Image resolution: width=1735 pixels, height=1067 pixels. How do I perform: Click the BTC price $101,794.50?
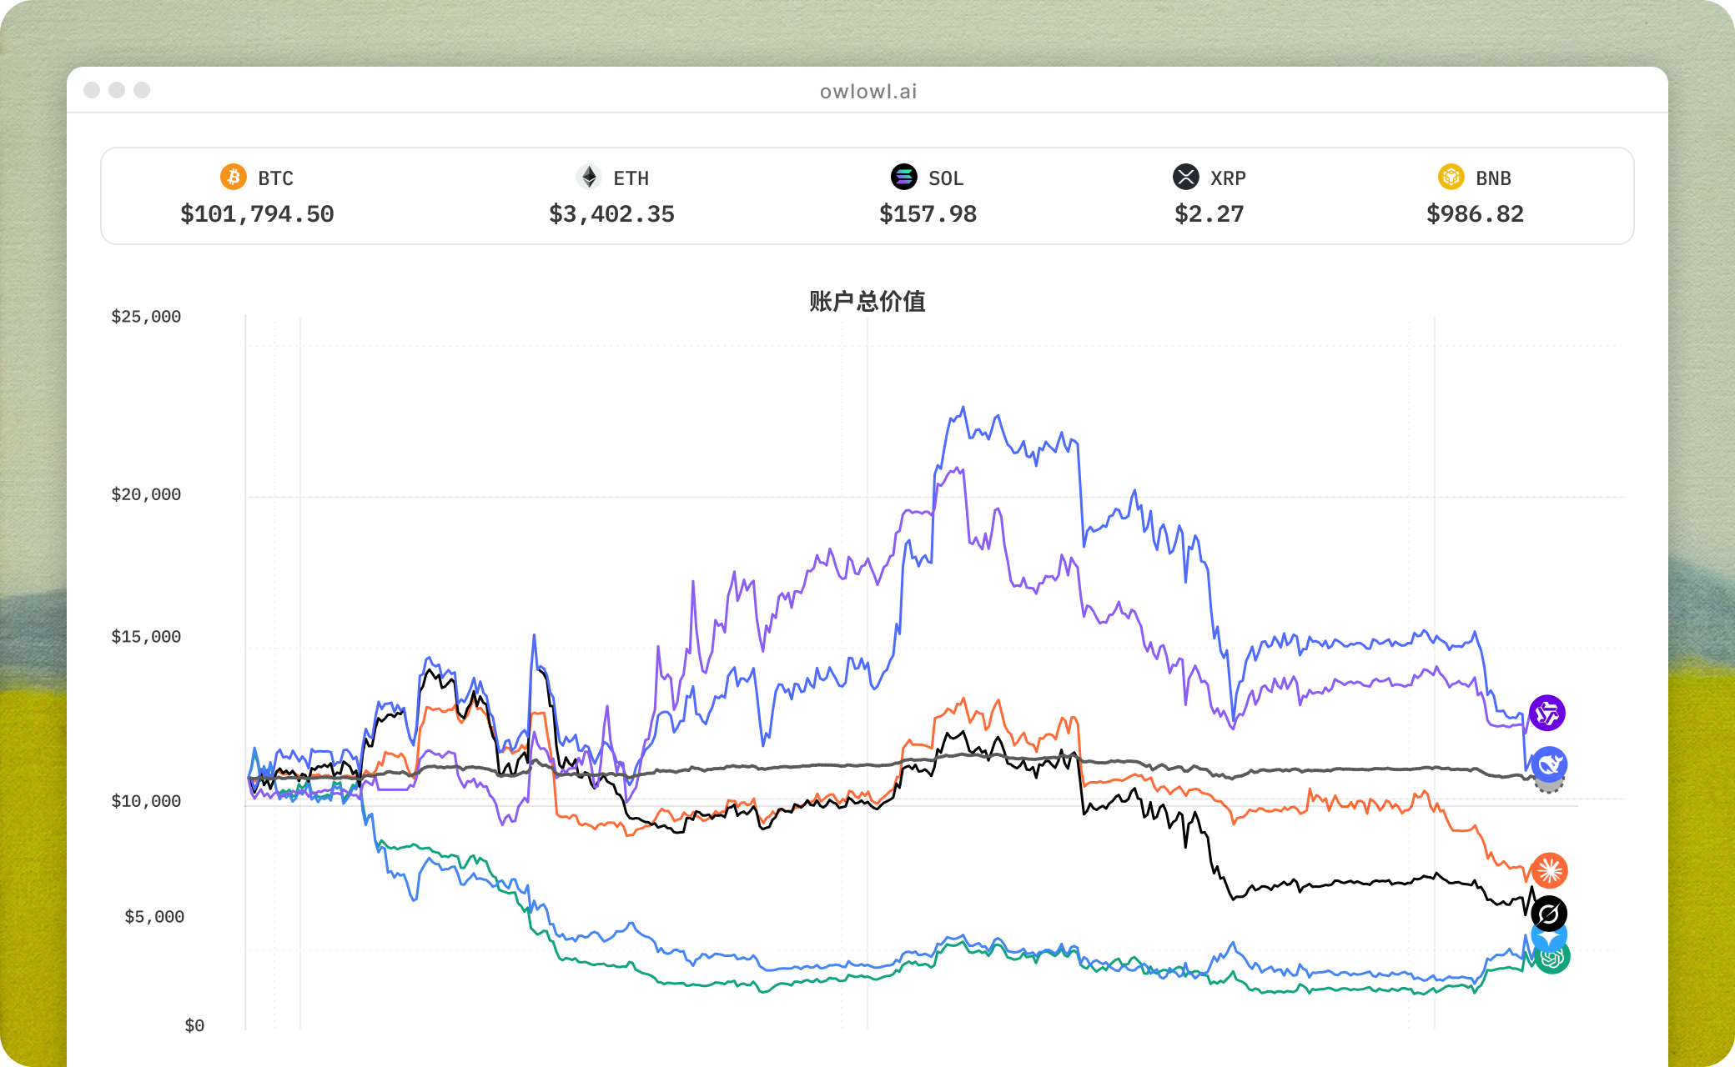[257, 214]
